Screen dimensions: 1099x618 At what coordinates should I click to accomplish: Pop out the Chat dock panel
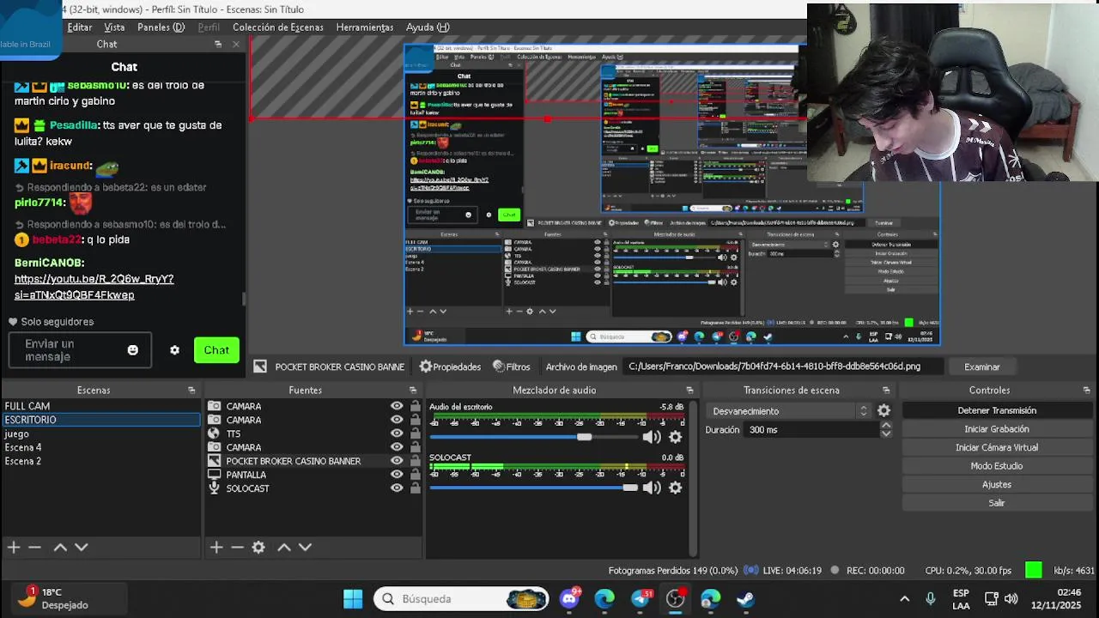218,44
